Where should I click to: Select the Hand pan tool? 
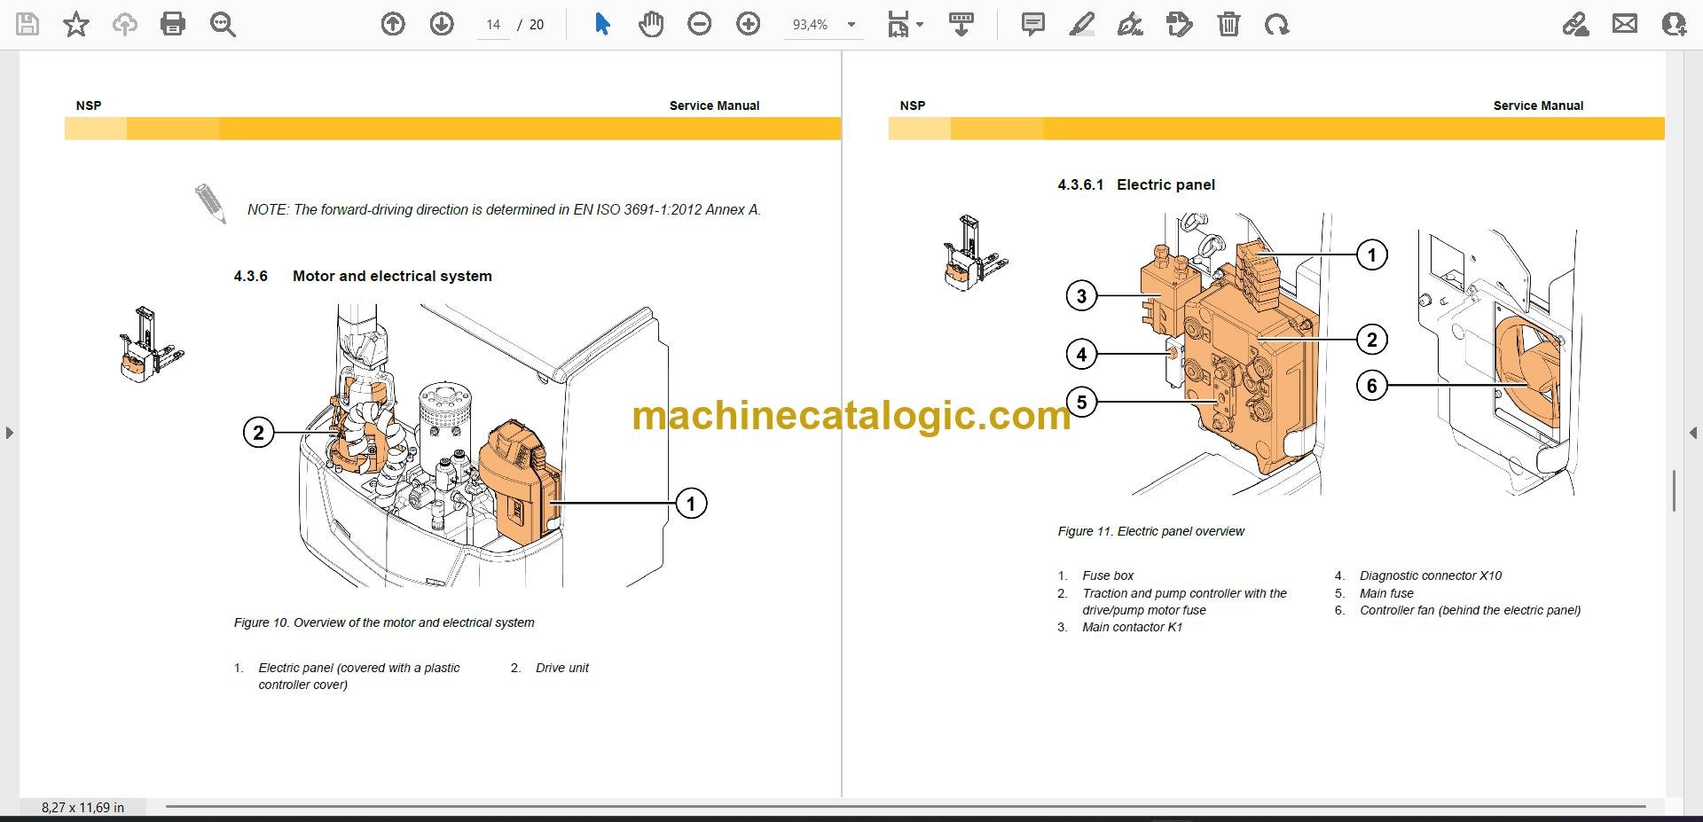click(x=651, y=24)
